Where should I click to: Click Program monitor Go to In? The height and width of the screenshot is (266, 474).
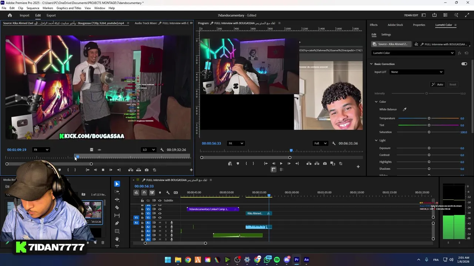[266, 163]
